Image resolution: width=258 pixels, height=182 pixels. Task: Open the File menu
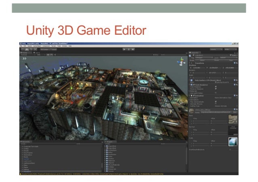[21, 46]
